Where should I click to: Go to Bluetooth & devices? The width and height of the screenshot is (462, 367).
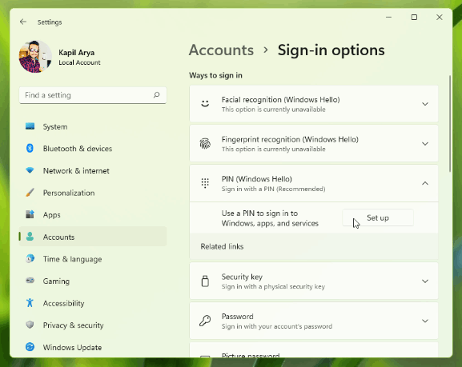click(x=93, y=149)
